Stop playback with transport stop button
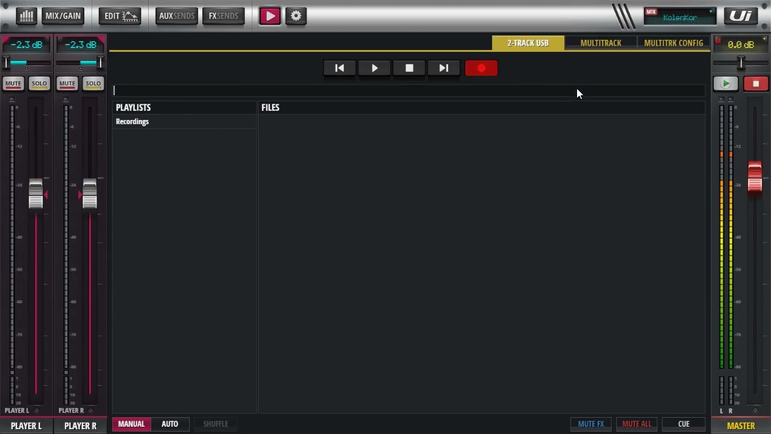This screenshot has height=434, width=771. coord(410,68)
